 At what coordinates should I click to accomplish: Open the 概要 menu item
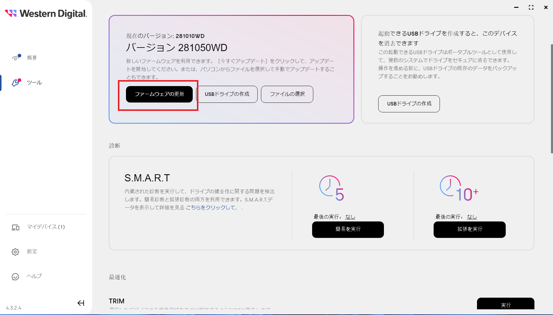click(x=32, y=58)
